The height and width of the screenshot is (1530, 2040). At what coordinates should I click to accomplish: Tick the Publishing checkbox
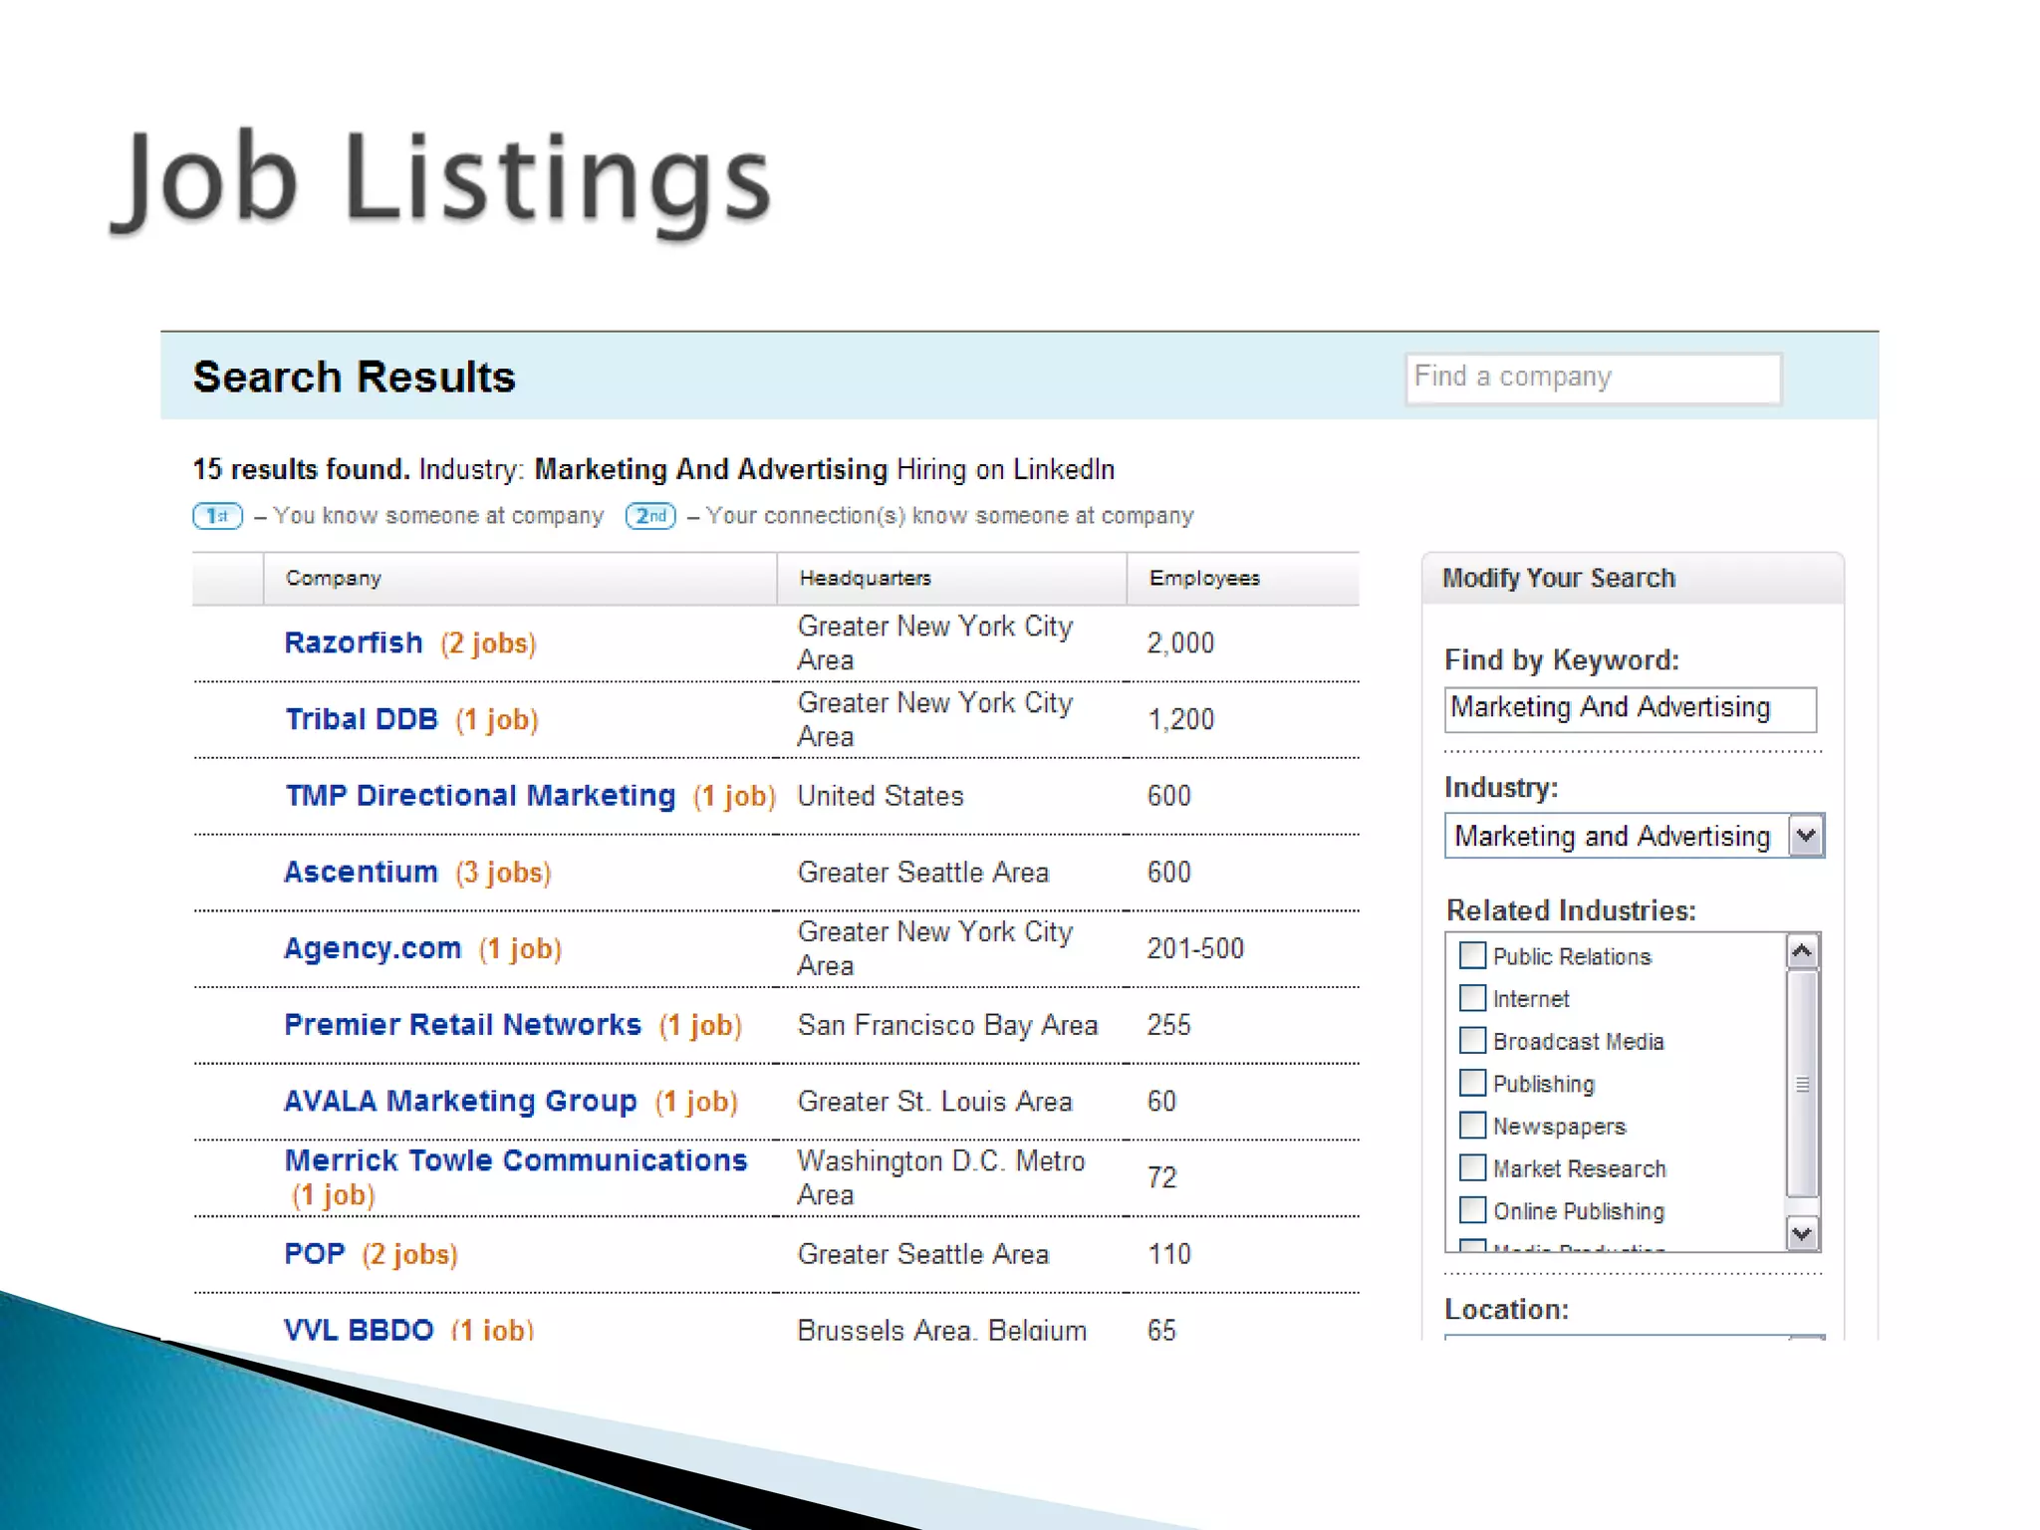[1472, 1083]
